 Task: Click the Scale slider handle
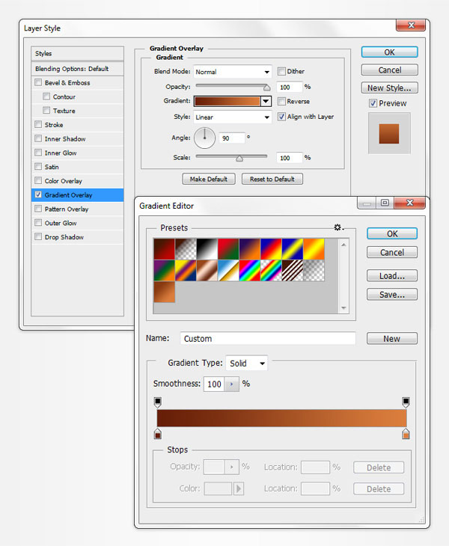239,159
